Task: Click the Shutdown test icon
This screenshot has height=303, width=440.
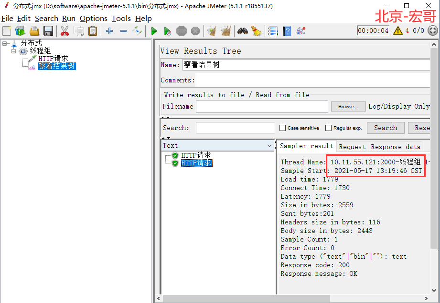Action: coord(195,31)
